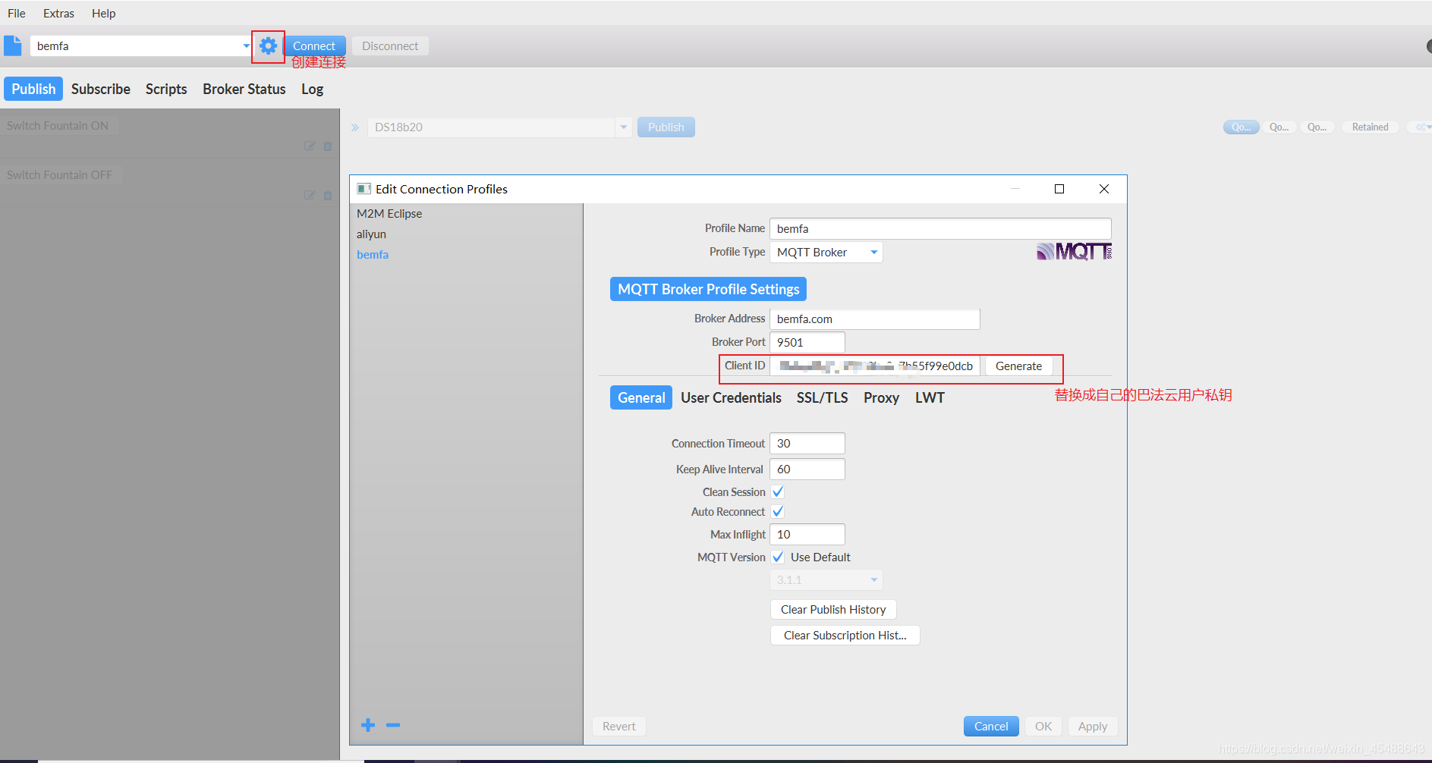Open the MQTT version 3.1.1 dropdown

point(826,580)
